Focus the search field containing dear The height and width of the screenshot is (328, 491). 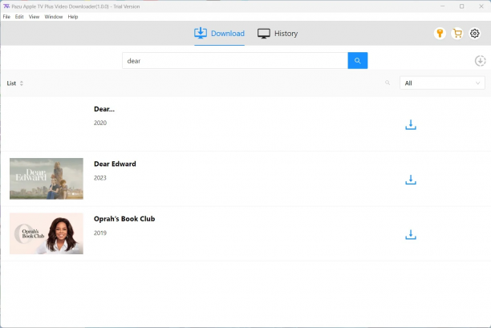(x=235, y=61)
